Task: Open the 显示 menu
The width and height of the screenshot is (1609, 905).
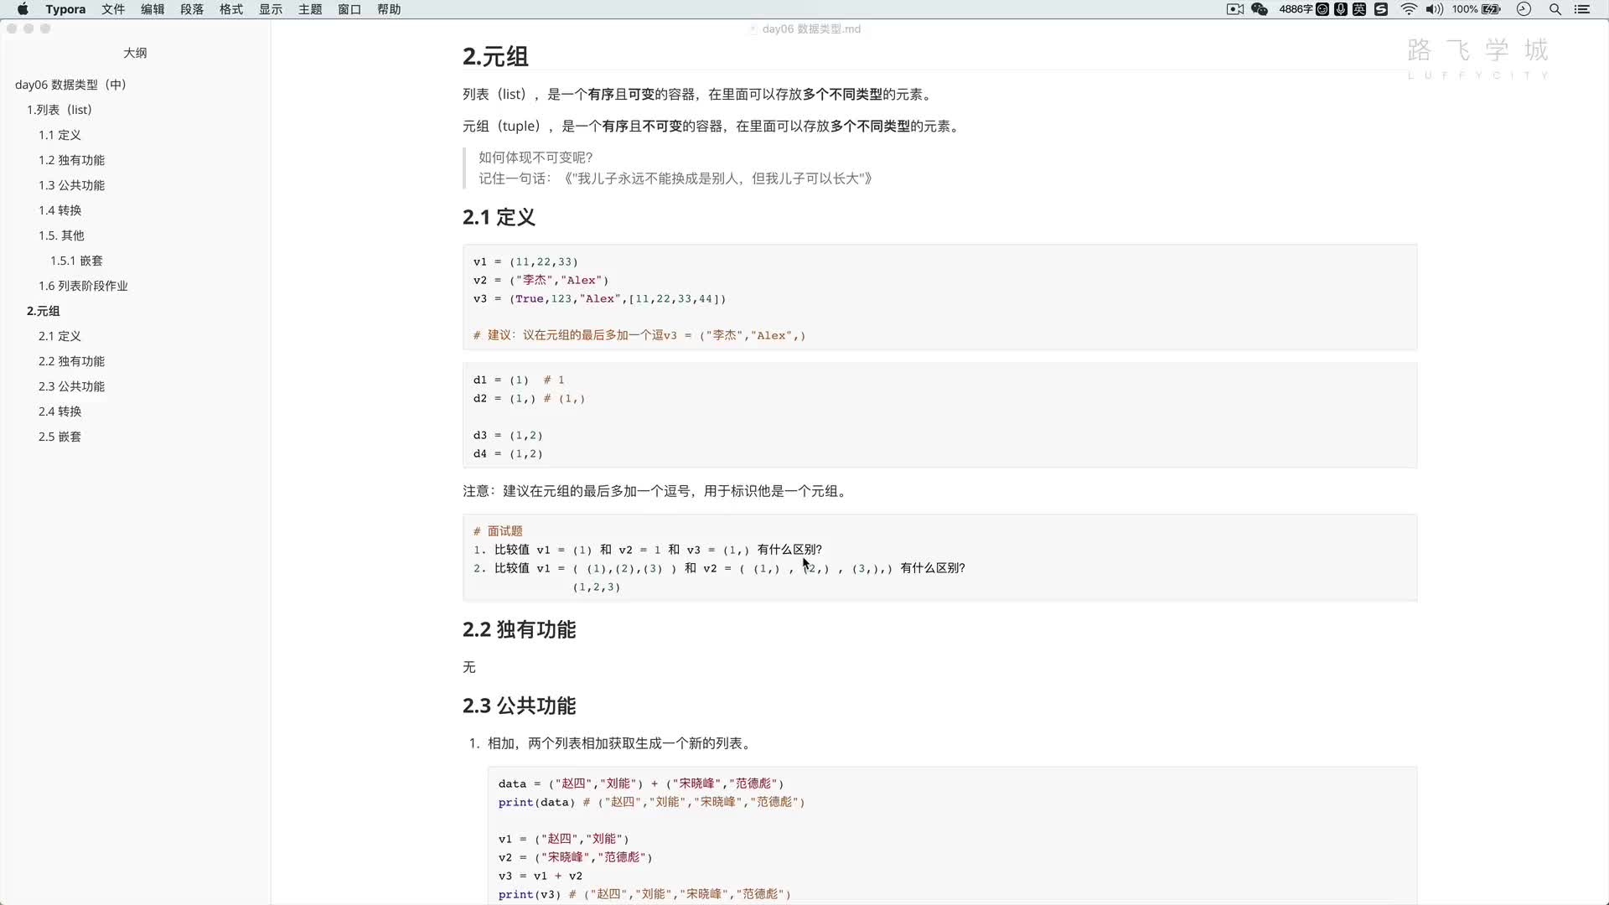Action: click(271, 9)
